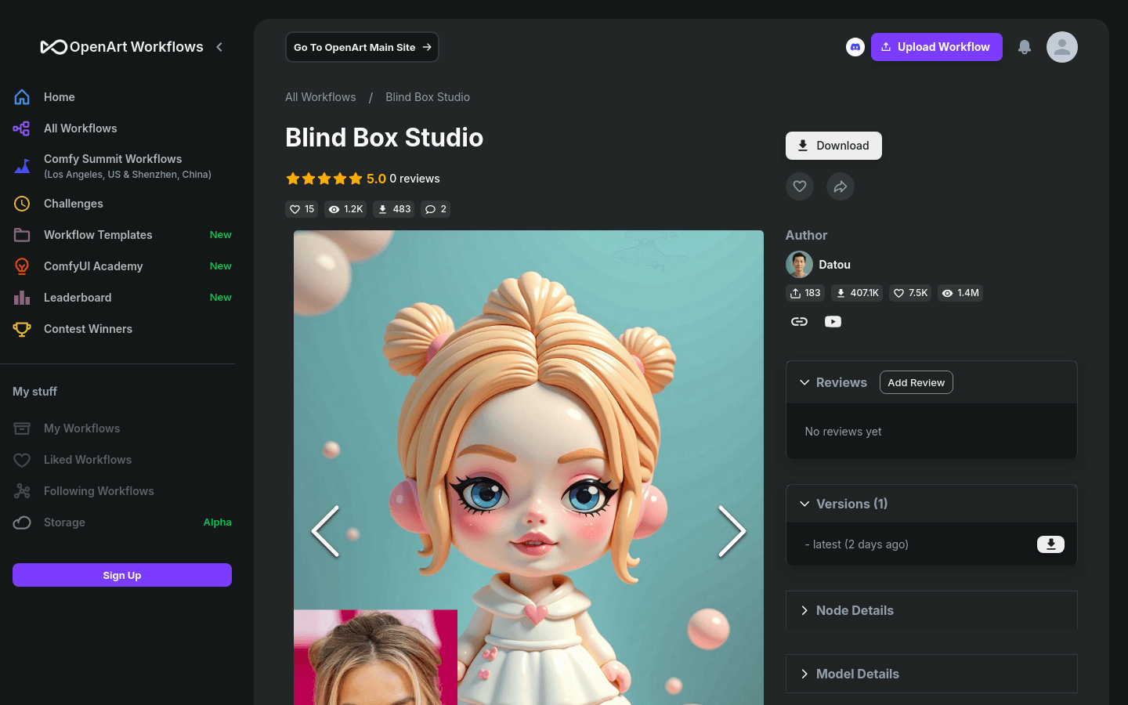The image size is (1128, 705).
Task: Open Contest Winners page
Action: 88,329
